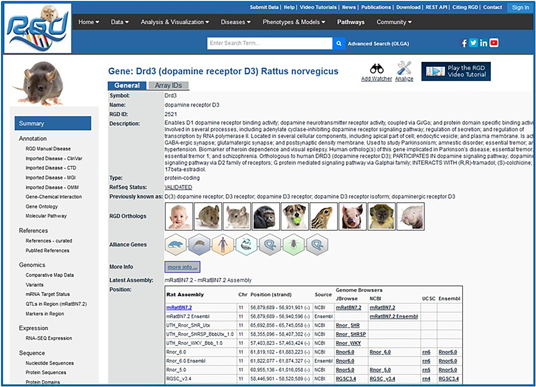
Task: Go to Gene Ontology section
Action: (x=42, y=207)
